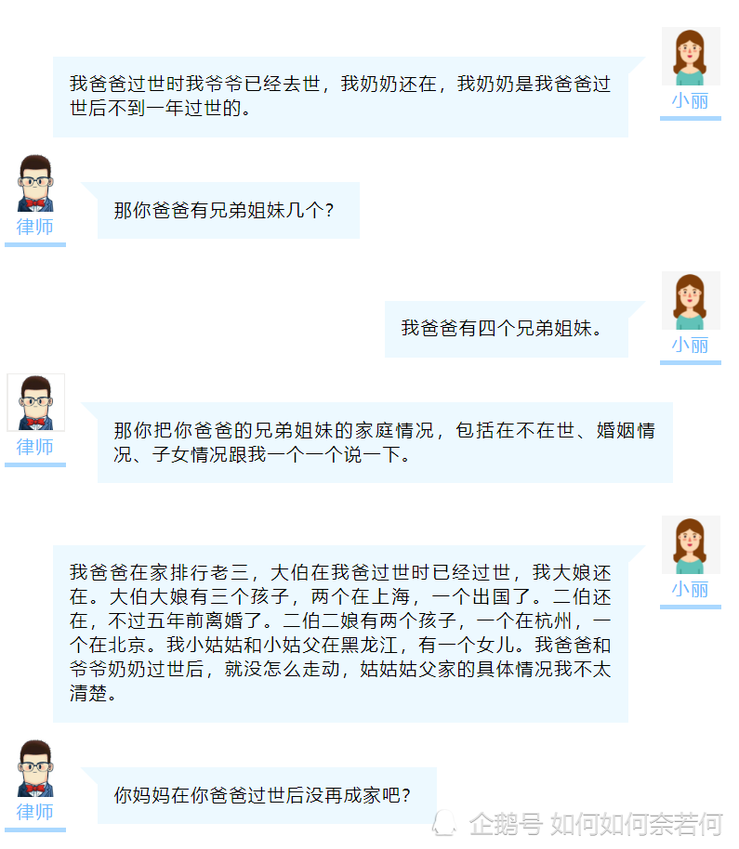Image resolution: width=739 pixels, height=849 pixels.
Task: Select the reply 我爸爸有四个兄弟姐妹
Action: pyautogui.click(x=507, y=329)
